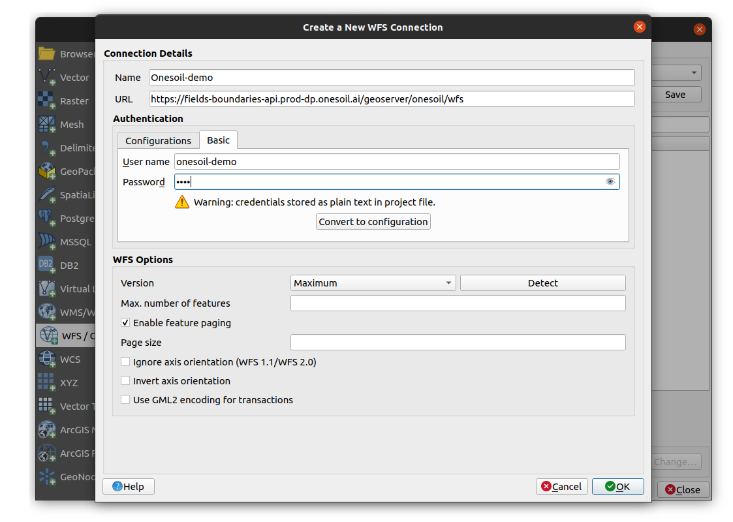The image size is (733, 522).
Task: Show password using the eye icon
Action: (610, 182)
